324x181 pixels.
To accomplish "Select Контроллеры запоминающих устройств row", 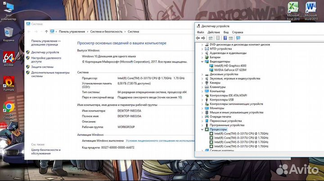I will pyautogui.click(x=236, y=104).
